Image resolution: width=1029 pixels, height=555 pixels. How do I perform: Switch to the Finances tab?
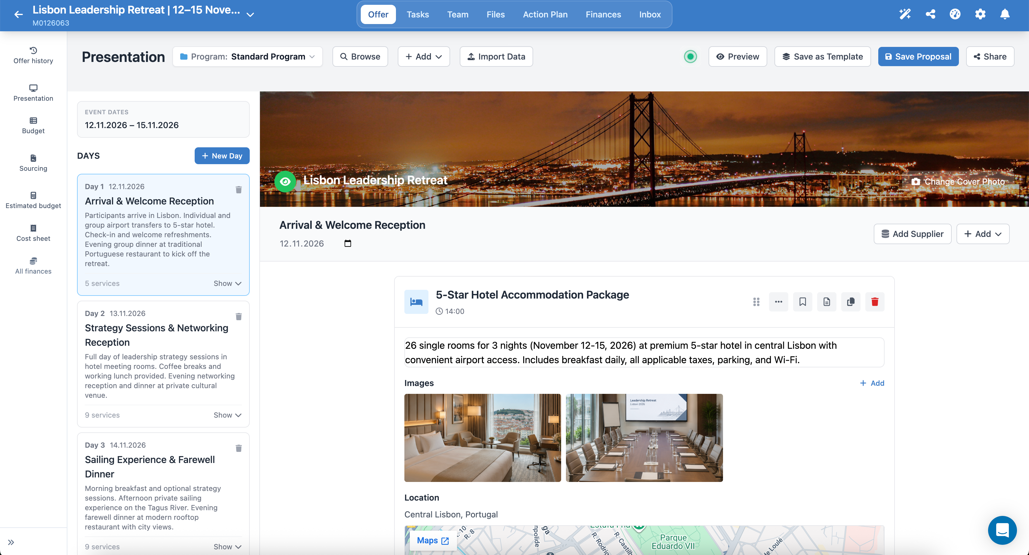[603, 14]
